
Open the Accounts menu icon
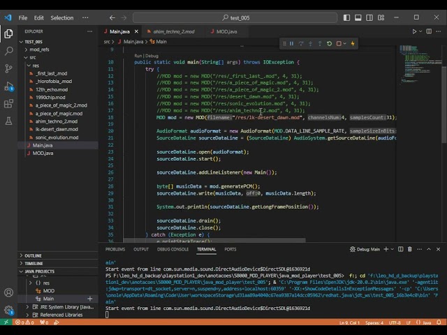tap(8, 292)
